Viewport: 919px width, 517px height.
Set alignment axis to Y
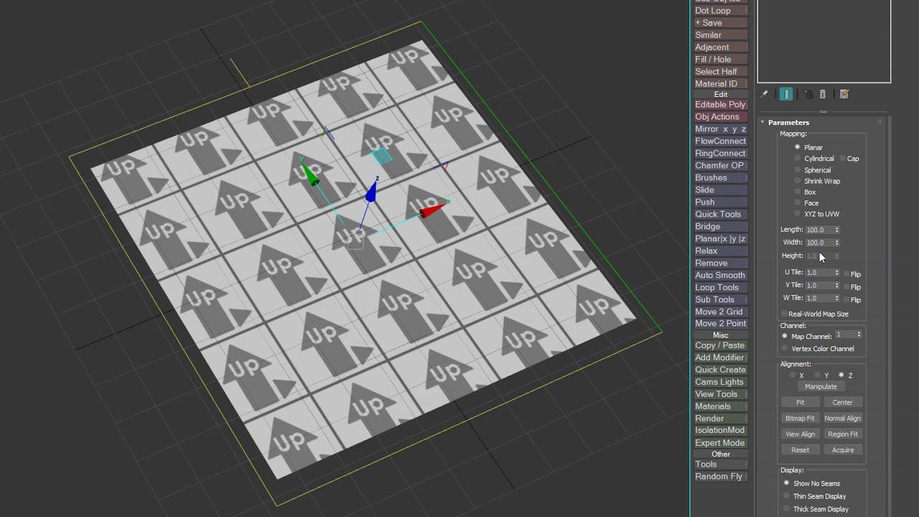click(818, 376)
